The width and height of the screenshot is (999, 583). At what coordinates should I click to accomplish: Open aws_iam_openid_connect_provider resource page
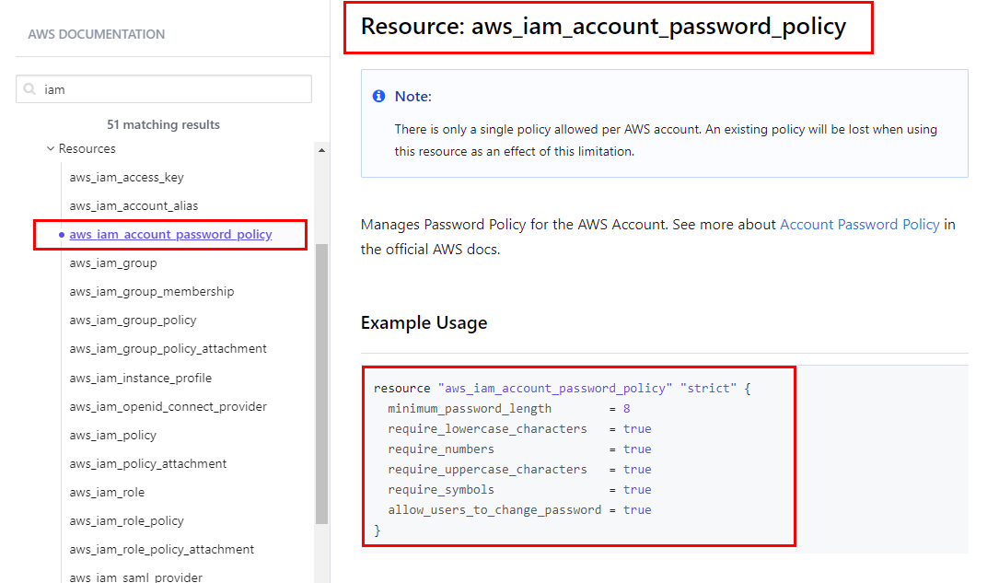point(168,406)
